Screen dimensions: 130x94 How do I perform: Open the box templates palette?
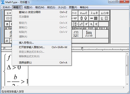click(105, 18)
